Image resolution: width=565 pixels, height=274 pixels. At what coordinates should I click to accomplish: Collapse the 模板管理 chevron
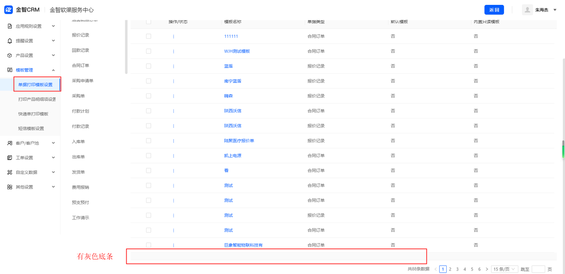(x=53, y=70)
